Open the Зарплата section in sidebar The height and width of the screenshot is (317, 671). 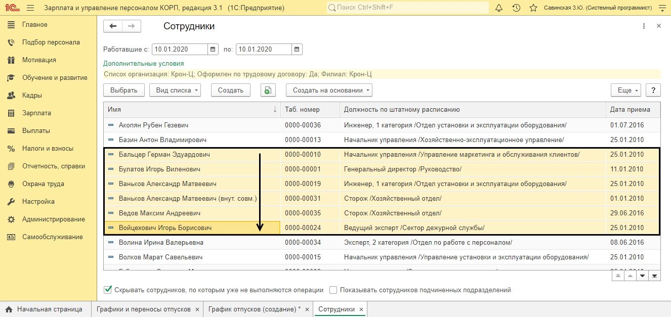(36, 113)
